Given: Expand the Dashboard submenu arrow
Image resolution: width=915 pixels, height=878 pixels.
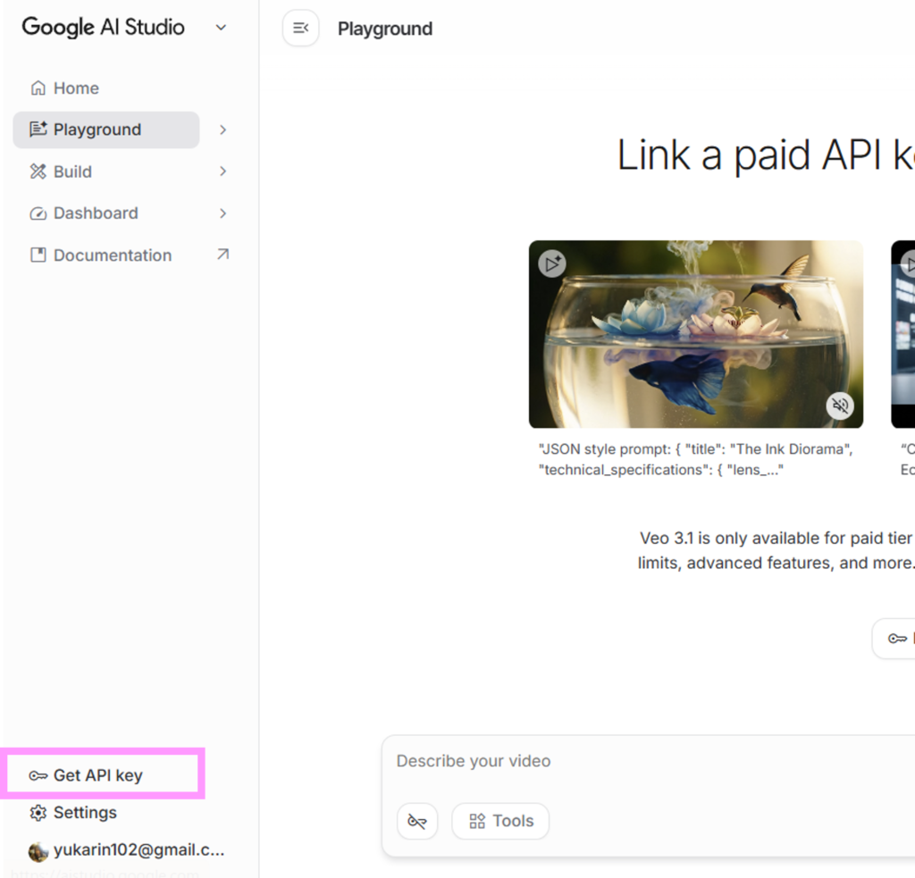Looking at the screenshot, I should pos(222,213).
